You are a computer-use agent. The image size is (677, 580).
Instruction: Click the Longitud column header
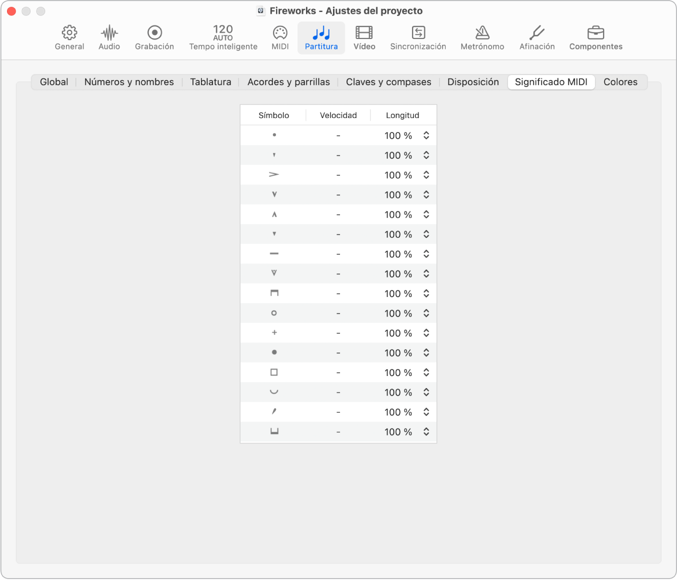pyautogui.click(x=402, y=115)
